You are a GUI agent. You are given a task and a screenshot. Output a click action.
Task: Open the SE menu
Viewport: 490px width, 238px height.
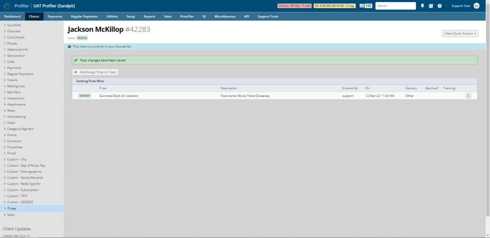pos(204,17)
